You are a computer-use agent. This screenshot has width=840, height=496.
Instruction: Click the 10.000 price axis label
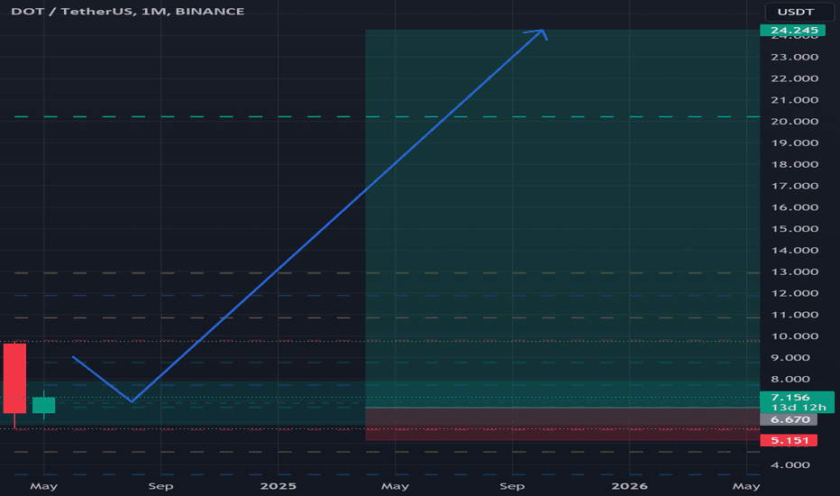click(x=794, y=335)
